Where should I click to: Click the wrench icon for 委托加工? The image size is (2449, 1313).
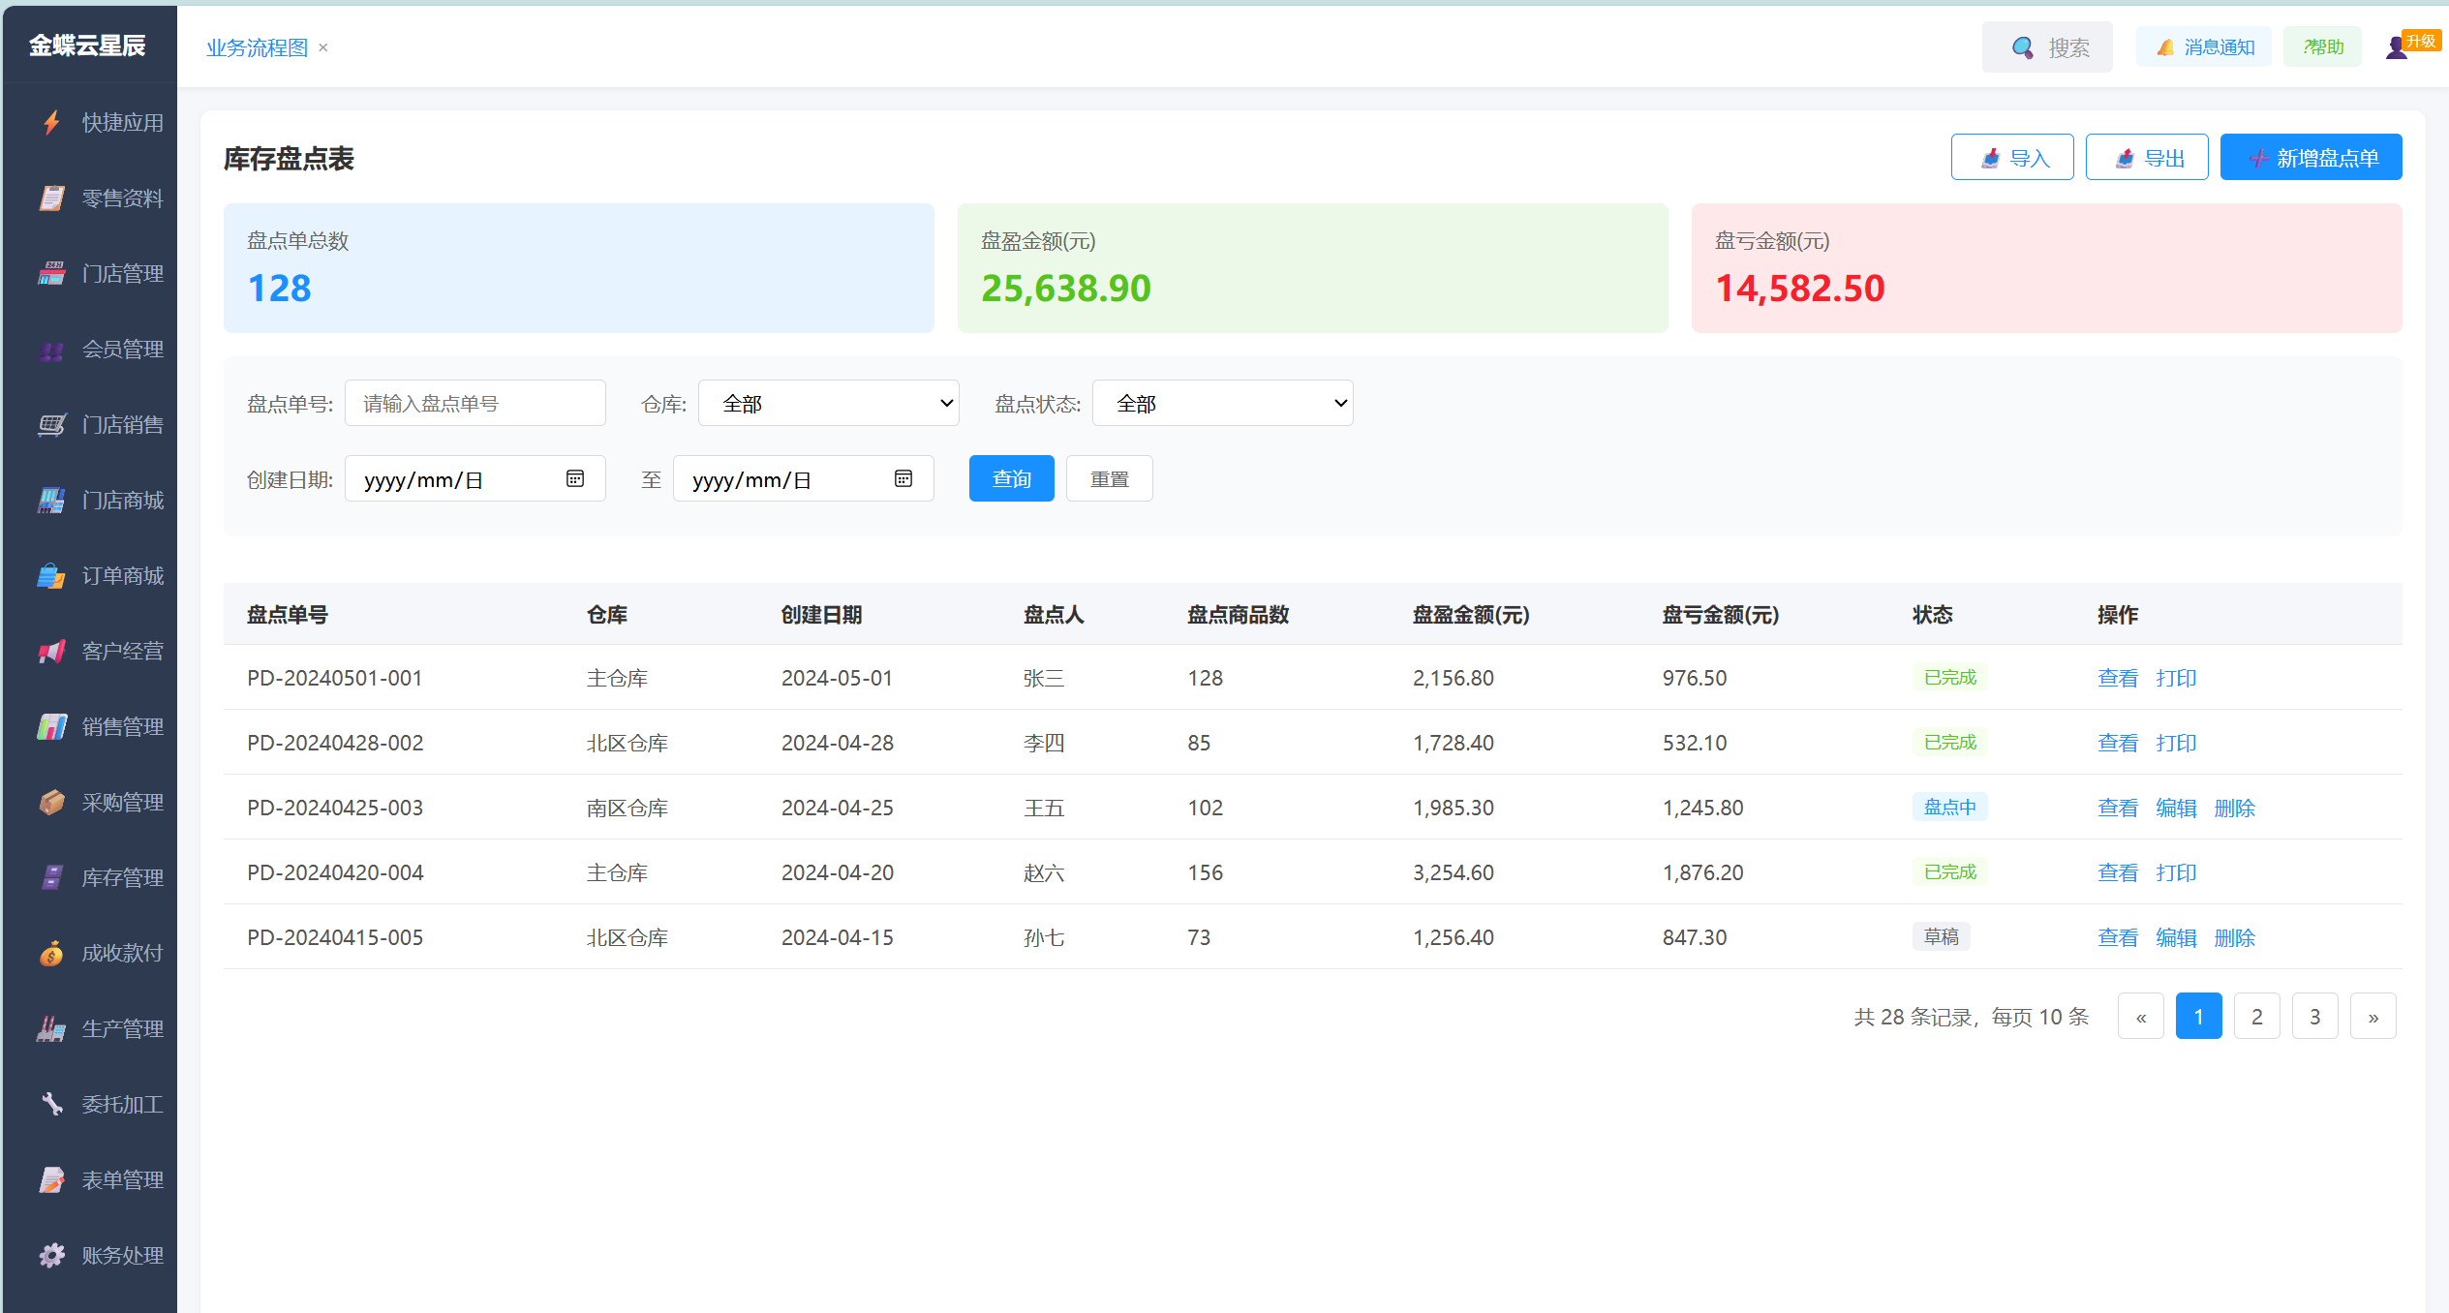coord(51,1104)
